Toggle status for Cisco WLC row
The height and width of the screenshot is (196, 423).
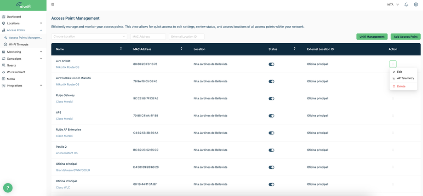tap(271, 184)
